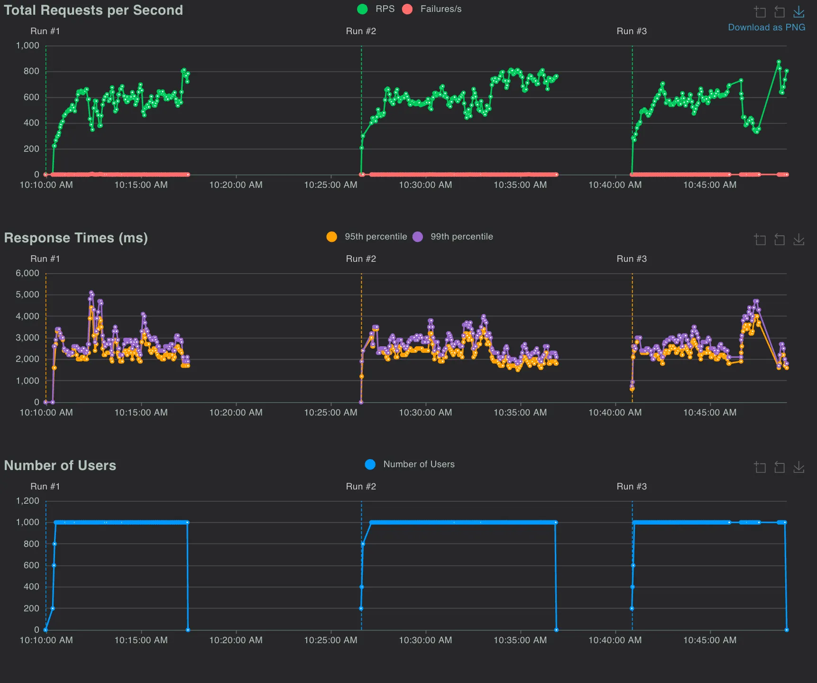Click the 1,200 y-axis label on Number of Users
Screen dimensions: 817x683
tap(28, 501)
